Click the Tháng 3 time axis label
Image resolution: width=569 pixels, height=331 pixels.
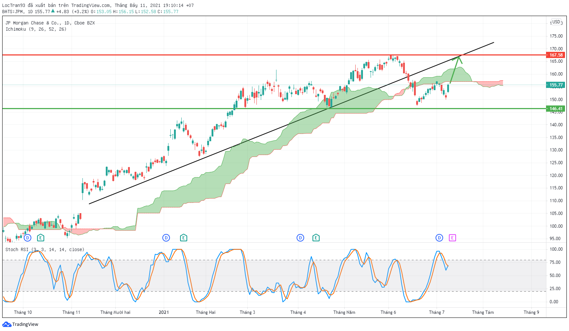(x=248, y=312)
